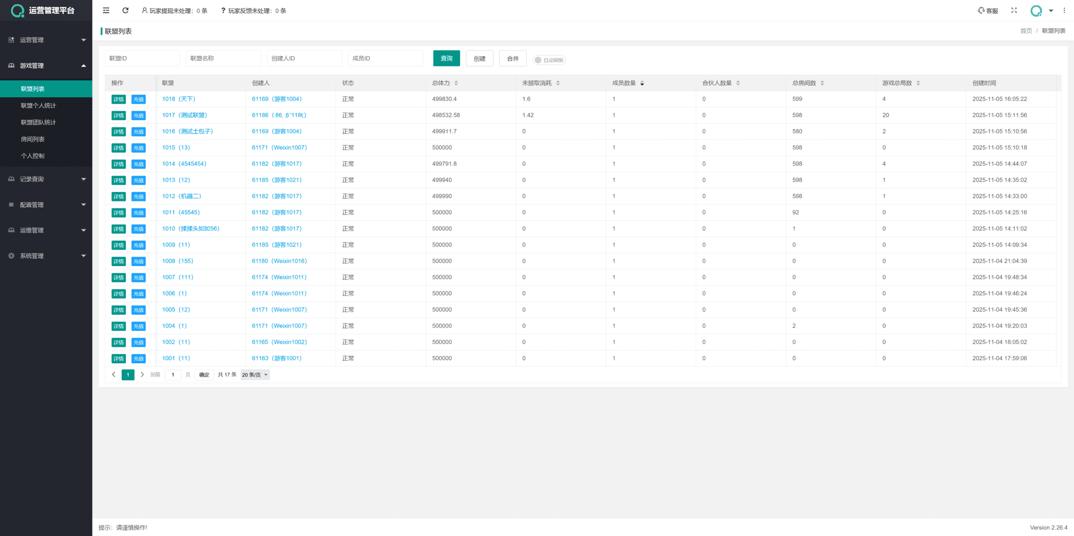Toggle the 自动刷新 auto-refresh switch
The width and height of the screenshot is (1074, 536).
(x=549, y=60)
